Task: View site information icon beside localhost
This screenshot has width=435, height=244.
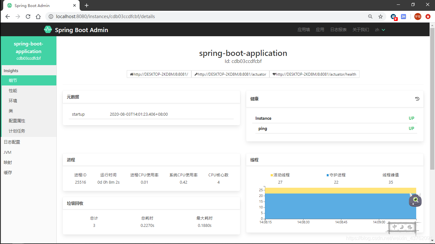Action: click(51, 17)
